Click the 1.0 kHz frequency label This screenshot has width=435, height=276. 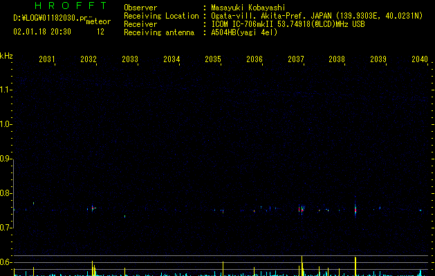[5, 124]
